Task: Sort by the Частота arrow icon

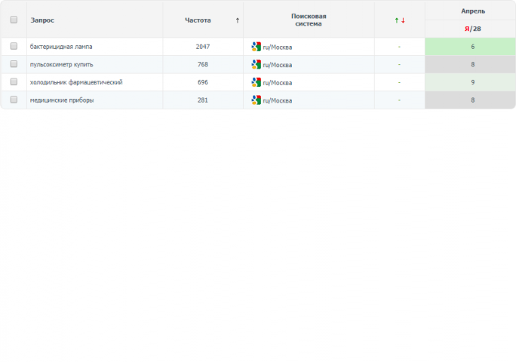Action: [238, 20]
